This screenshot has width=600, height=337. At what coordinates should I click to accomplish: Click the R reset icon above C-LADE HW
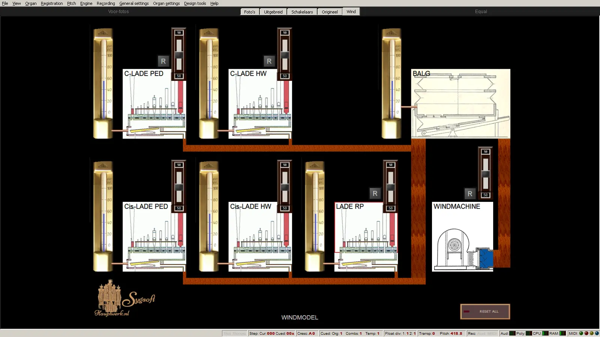click(x=269, y=61)
